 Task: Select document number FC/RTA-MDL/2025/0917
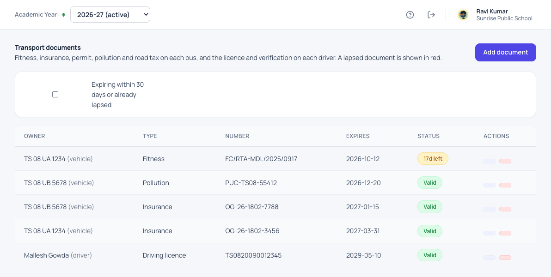pyautogui.click(x=261, y=159)
